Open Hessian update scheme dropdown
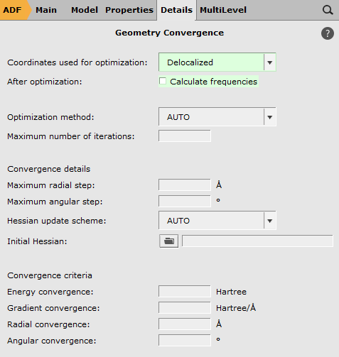This screenshot has height=357, width=339. [217, 221]
